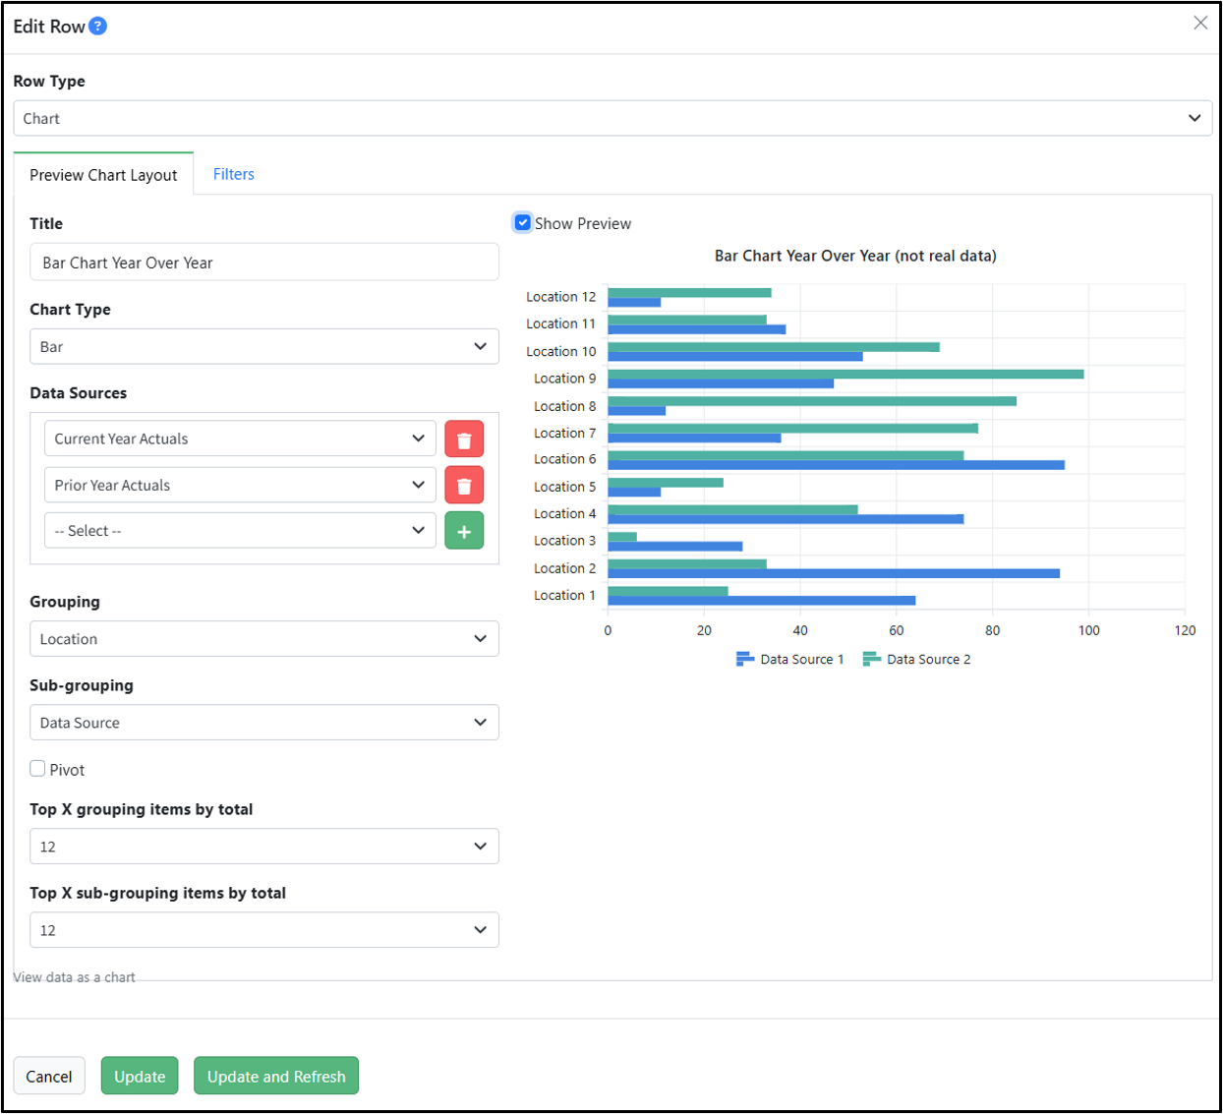
Task: Click into the Title text field
Action: [x=264, y=263]
